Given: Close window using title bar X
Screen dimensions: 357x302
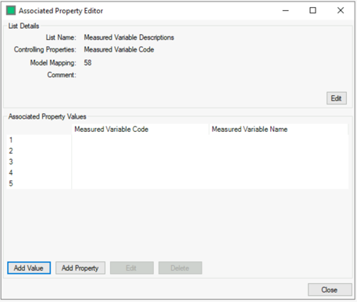Looking at the screenshot, I should point(341,10).
